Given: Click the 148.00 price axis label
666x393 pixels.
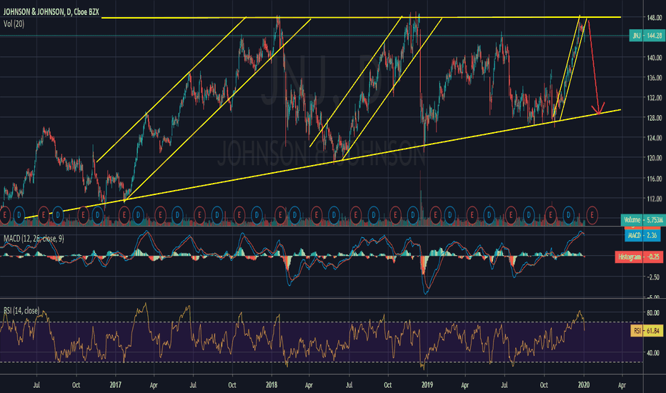Looking at the screenshot, I should click(653, 17).
